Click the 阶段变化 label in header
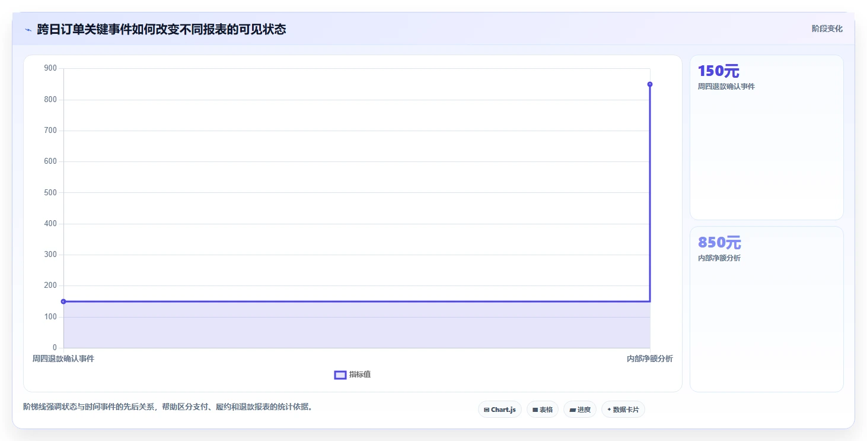The image size is (867, 441). (x=827, y=28)
